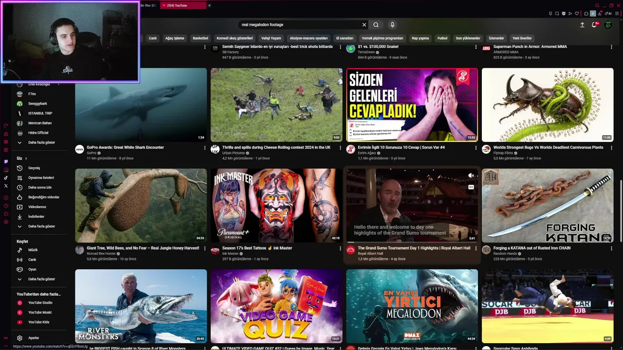
Task: Click the browser snapshot icon in toolbar
Action: coord(557,14)
